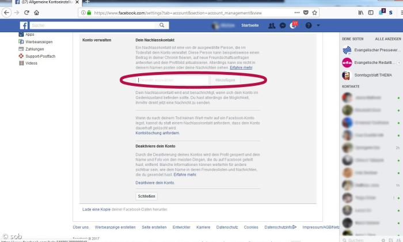Open the page actions three-dots menu

click(297, 13)
